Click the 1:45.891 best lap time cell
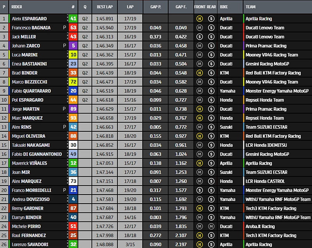 [105, 19]
